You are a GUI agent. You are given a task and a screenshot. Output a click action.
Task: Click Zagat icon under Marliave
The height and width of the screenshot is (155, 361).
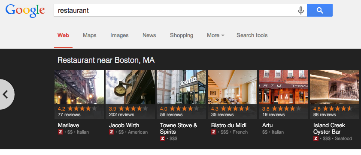pos(61,132)
